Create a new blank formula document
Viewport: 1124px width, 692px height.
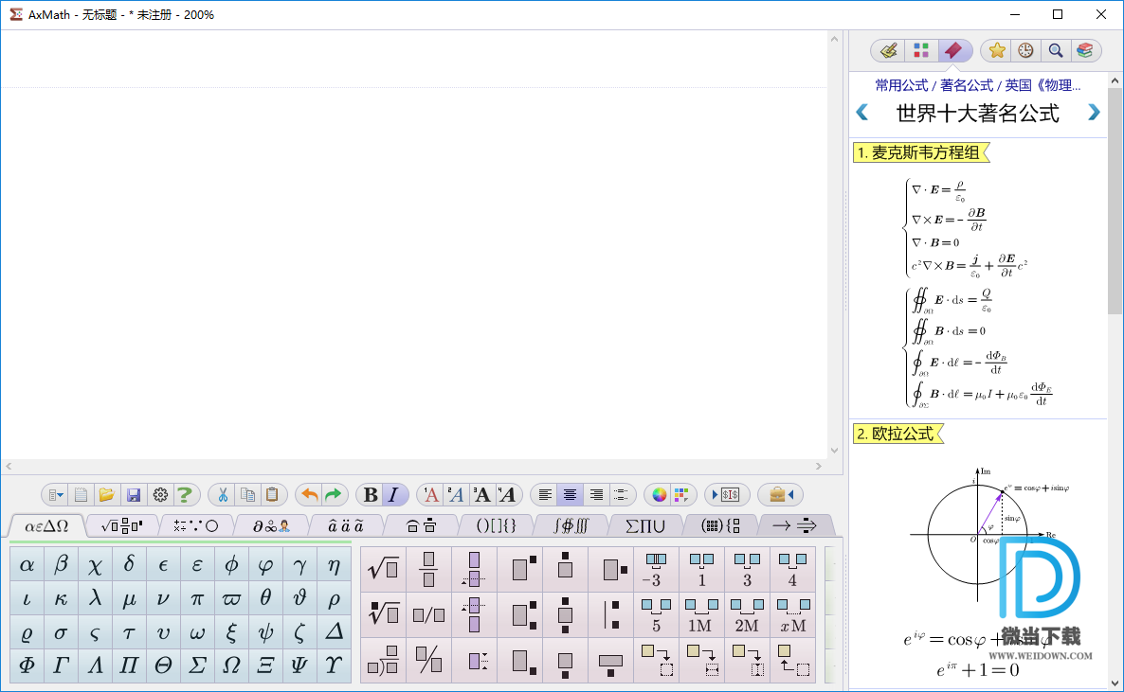pos(81,495)
